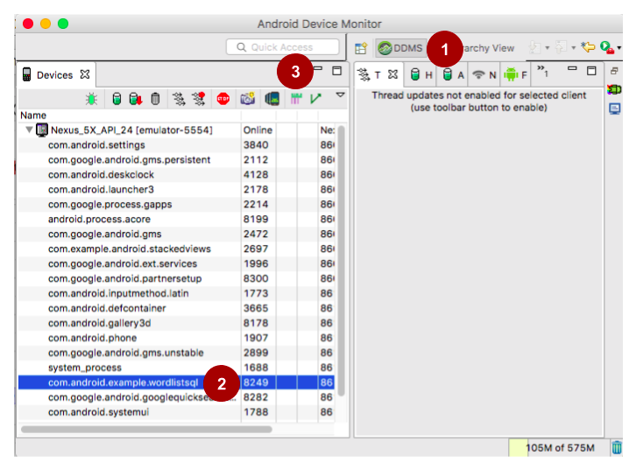This screenshot has height=463, width=629.
Task: Click the Devices list horizontal scrollbar
Action: pos(146,429)
